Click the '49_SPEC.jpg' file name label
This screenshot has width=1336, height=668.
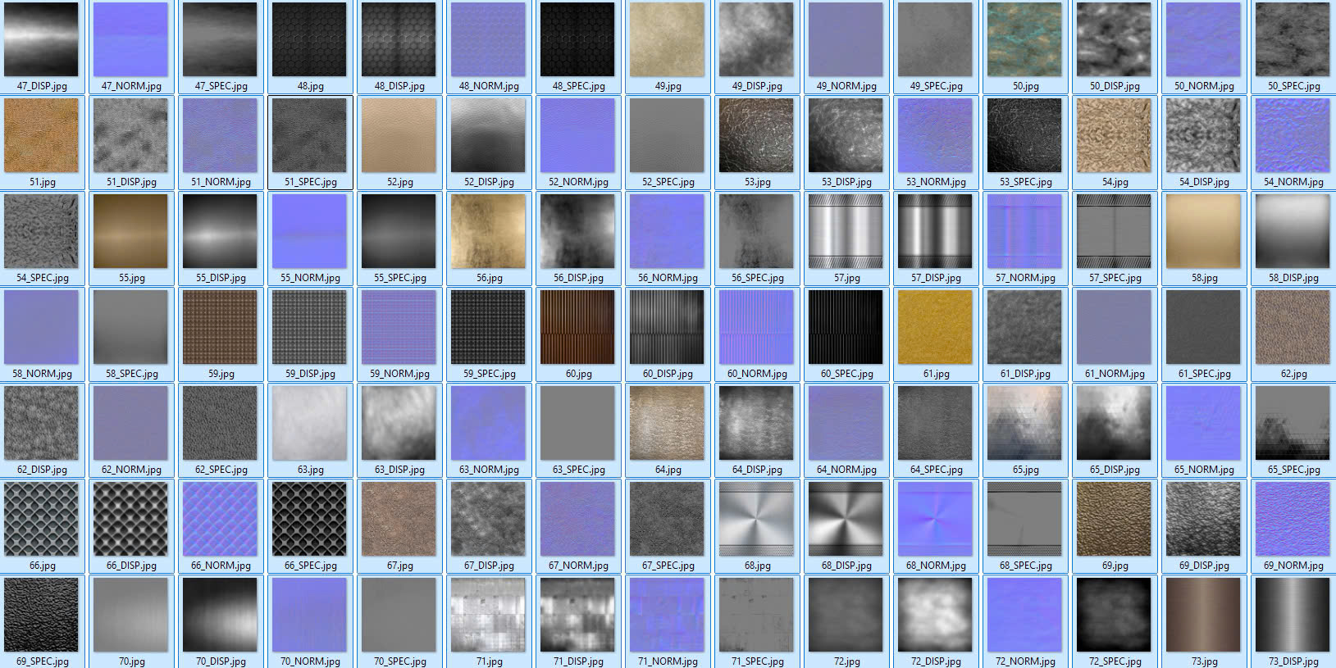pos(936,86)
